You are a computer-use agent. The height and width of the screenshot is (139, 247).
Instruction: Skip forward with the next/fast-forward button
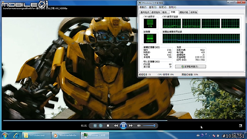pyautogui.click(x=131, y=125)
